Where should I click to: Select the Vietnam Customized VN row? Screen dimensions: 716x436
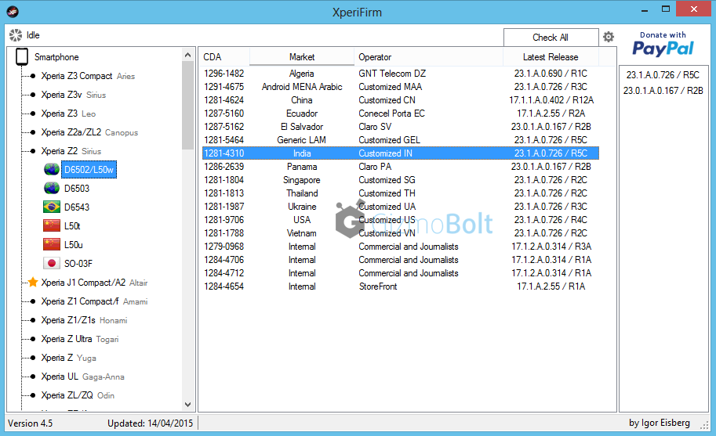tap(401, 232)
